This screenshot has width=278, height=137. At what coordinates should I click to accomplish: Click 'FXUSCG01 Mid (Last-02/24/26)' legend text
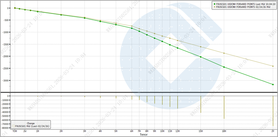click(x=32, y=126)
